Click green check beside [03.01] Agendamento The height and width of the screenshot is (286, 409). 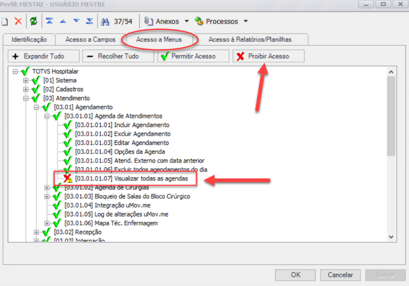click(x=46, y=107)
